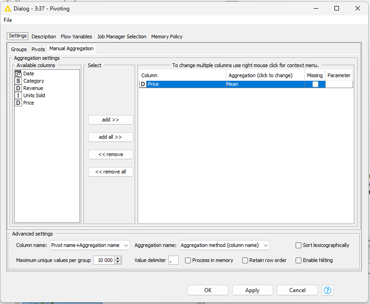Click the Parameter cell of the Price row
The width and height of the screenshot is (370, 304).
[x=339, y=84]
